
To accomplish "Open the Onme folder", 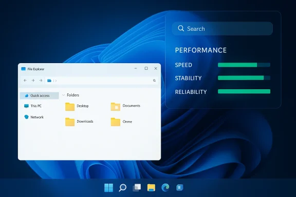I will 121,122.
